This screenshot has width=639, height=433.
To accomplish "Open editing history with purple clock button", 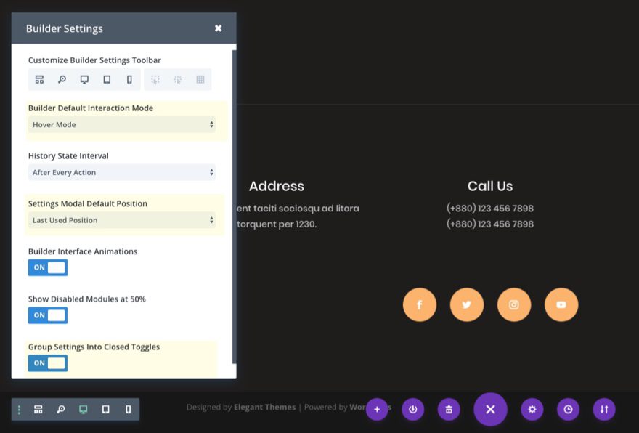I will tap(568, 409).
